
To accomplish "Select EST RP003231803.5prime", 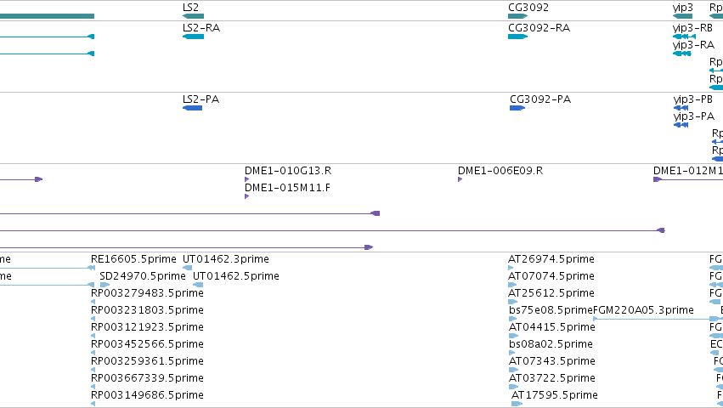I will click(x=147, y=310).
